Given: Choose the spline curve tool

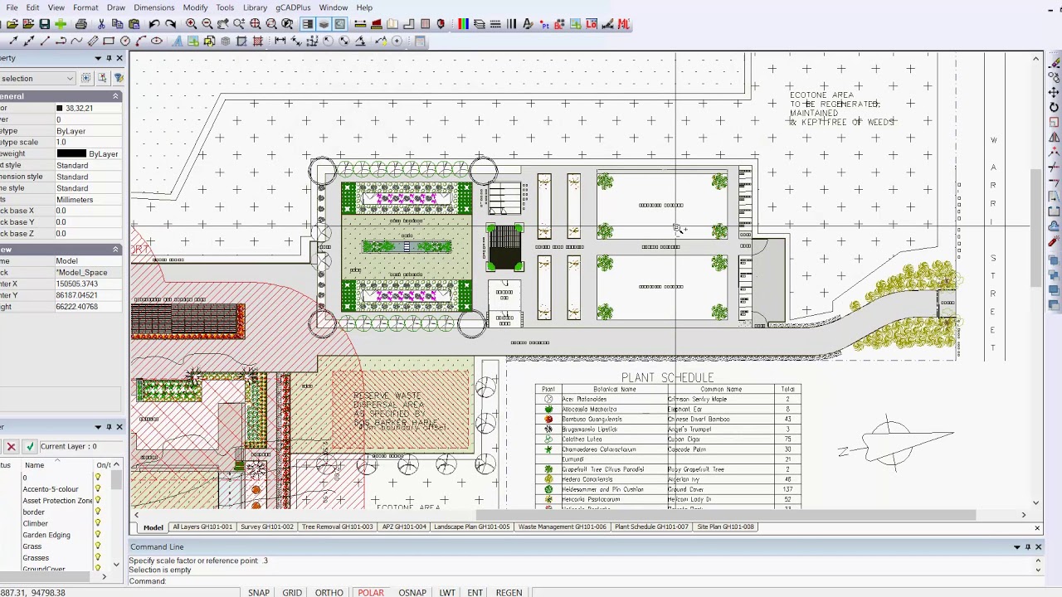Looking at the screenshot, I should 76,41.
